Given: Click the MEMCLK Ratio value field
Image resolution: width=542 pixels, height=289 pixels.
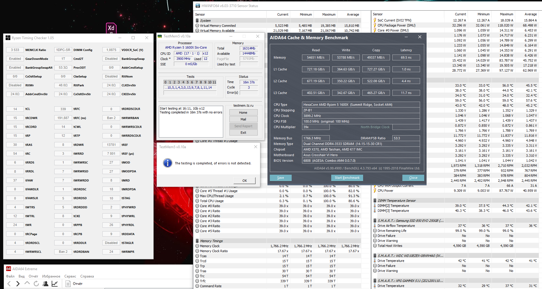Looking at the screenshot, I should [15, 50].
